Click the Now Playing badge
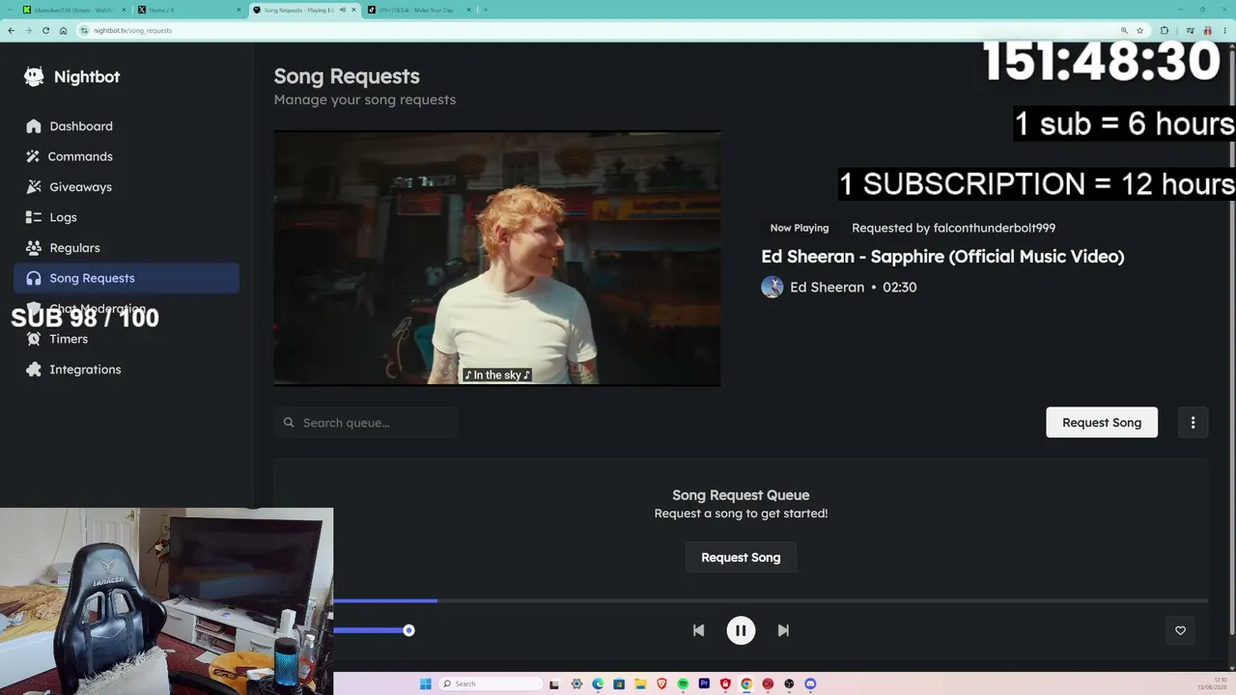This screenshot has width=1236, height=695. point(800,228)
